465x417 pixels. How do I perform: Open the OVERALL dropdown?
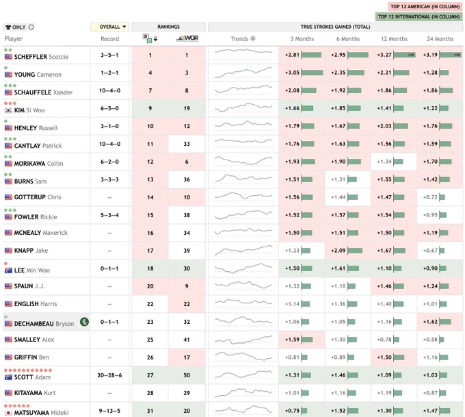point(109,27)
